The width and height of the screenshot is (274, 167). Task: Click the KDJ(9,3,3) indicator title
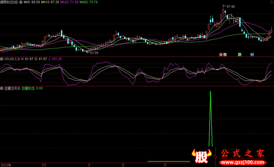12,59
